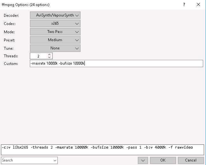Click the command line preview box
This screenshot has height=165, width=206.
pyautogui.click(x=103, y=150)
